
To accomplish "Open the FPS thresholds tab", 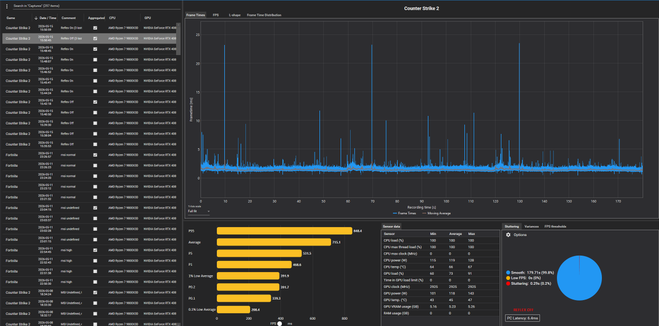I will [x=555, y=226].
